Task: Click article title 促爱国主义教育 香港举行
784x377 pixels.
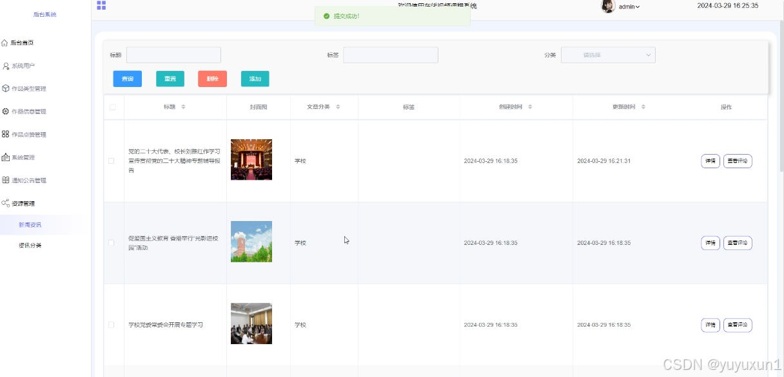Action: pos(173,243)
